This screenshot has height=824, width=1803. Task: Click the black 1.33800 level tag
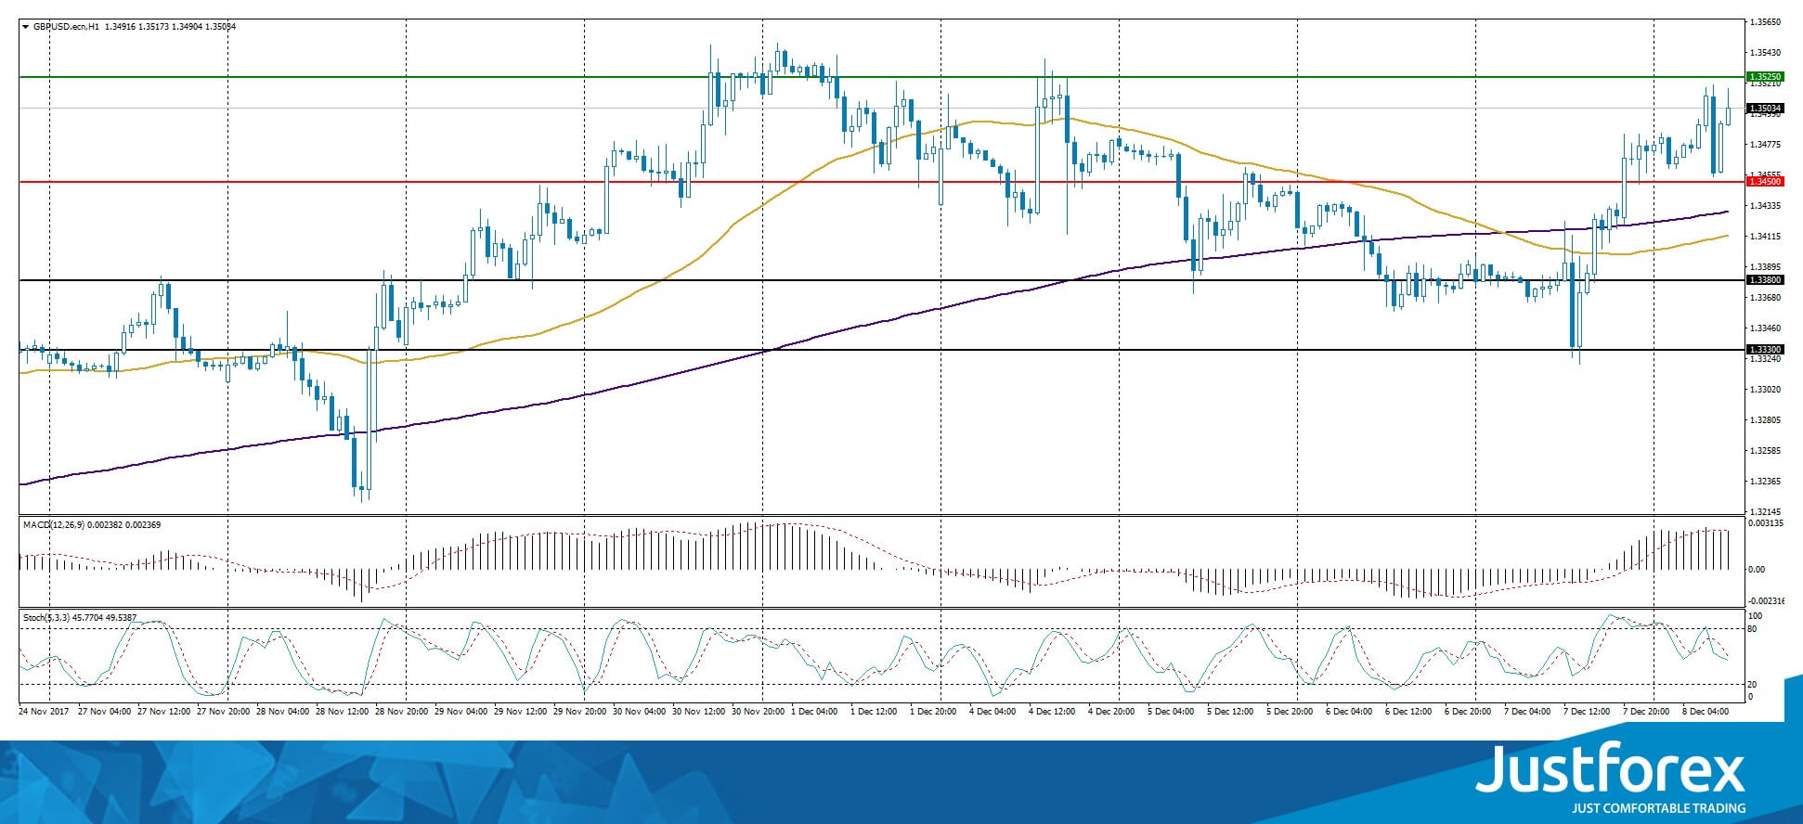[1765, 280]
